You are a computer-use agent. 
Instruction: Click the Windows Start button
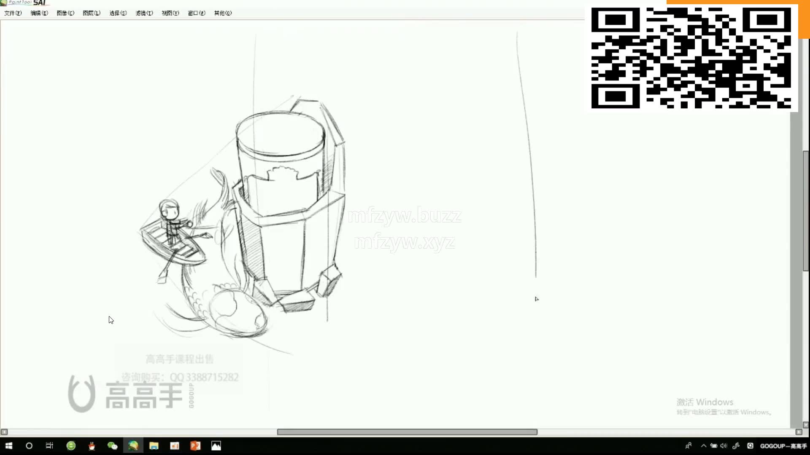tap(8, 446)
